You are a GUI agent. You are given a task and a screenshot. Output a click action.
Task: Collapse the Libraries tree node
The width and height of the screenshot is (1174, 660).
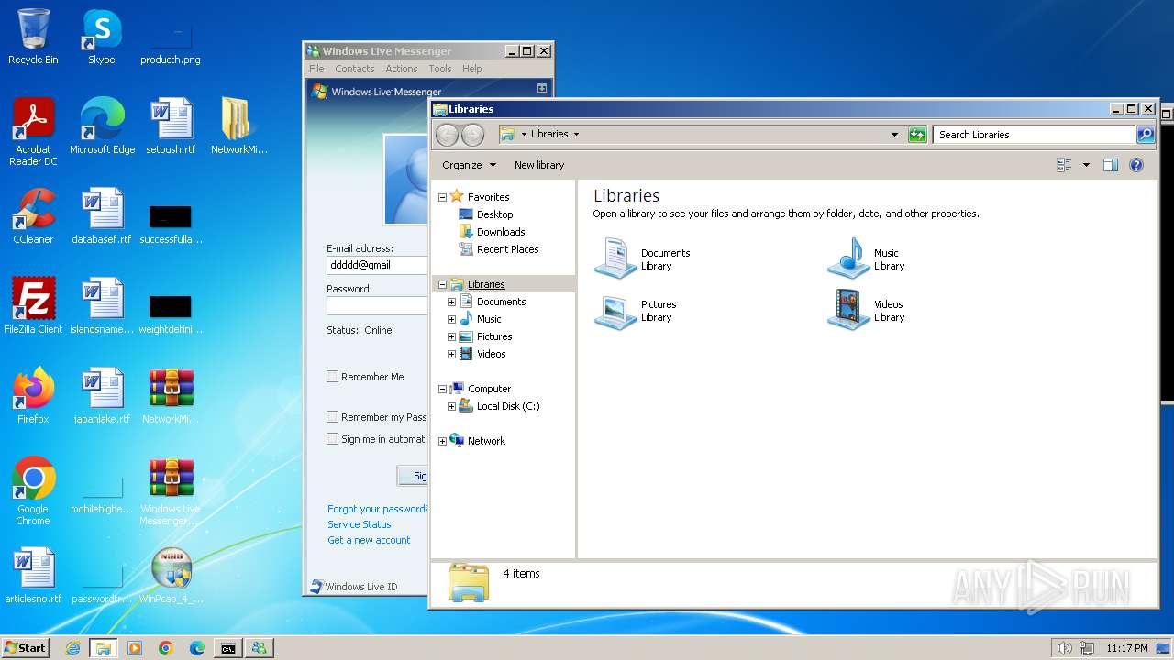pyautogui.click(x=442, y=285)
